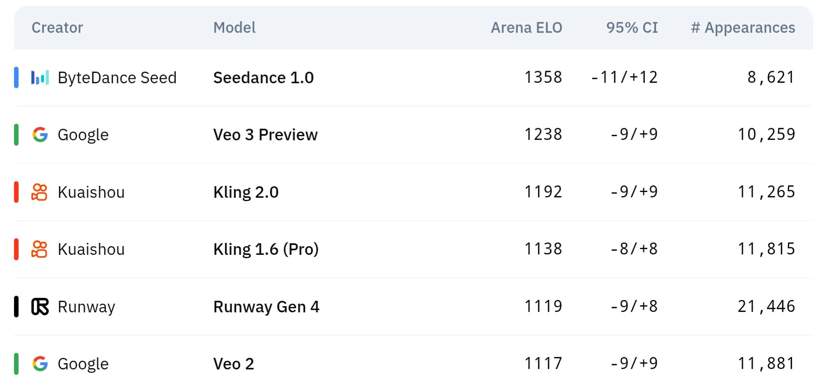The image size is (816, 386).
Task: Click the Google logo beside Veo 3 Preview
Action: pos(40,134)
